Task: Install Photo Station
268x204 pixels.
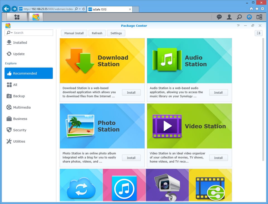Action: 131,158
